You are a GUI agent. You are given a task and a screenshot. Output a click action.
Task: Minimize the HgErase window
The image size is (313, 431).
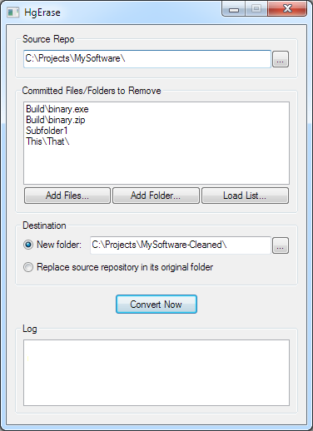234,10
